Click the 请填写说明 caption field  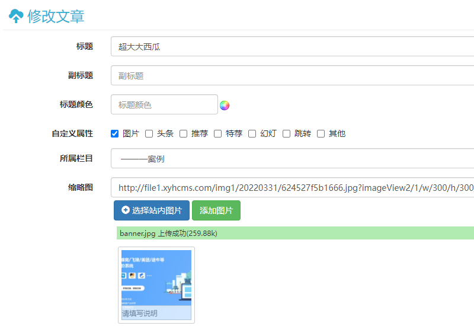click(x=156, y=313)
